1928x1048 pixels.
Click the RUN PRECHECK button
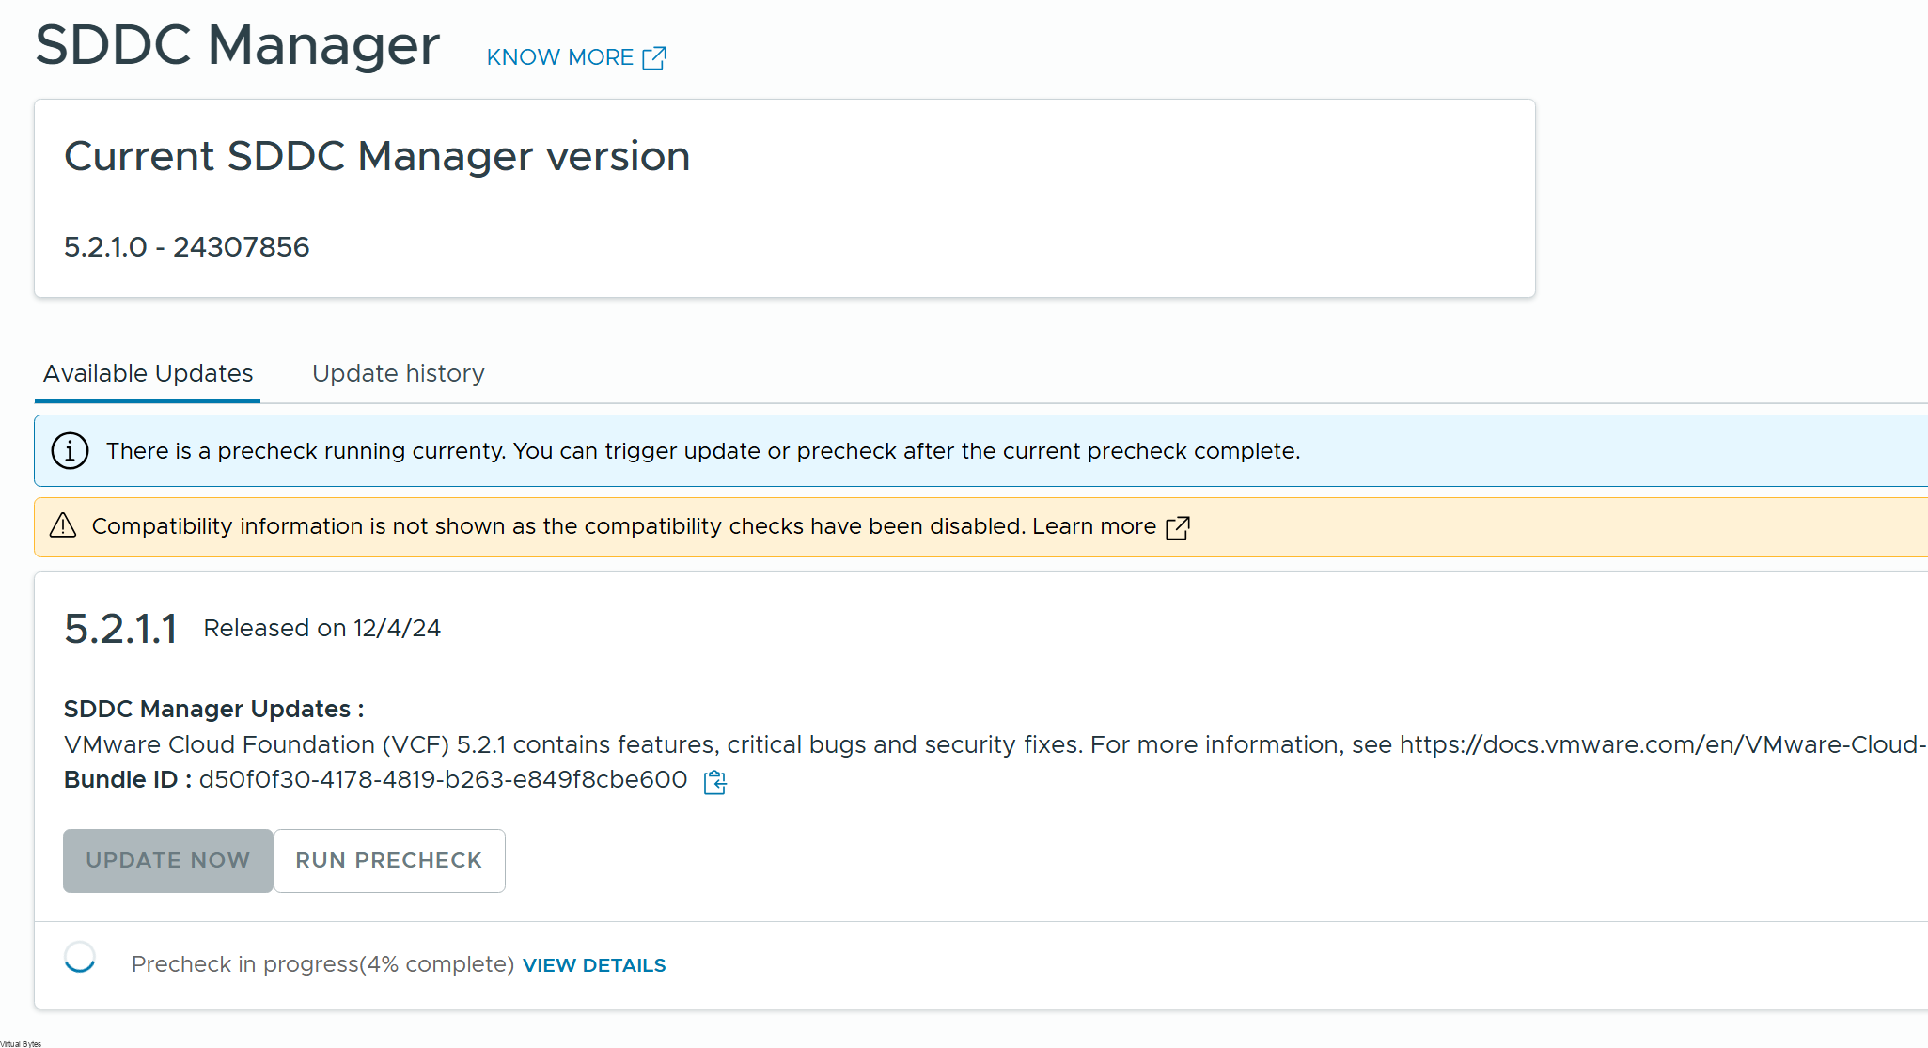389,861
